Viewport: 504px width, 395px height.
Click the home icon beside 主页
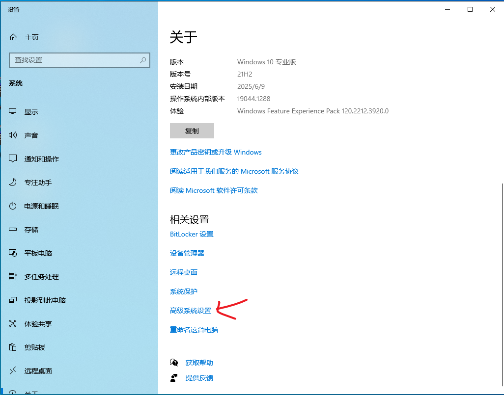(13, 37)
